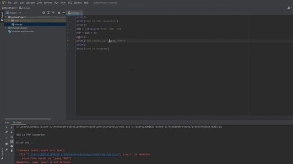Screen dimensions: 293x164
Task: Open the Run menu
Action: 56,3
